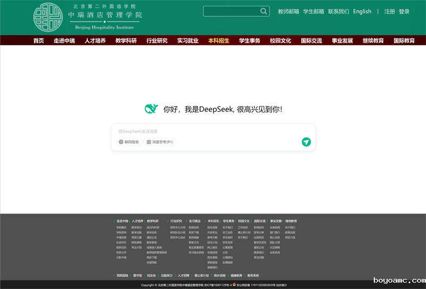Open 校园文化 navigation menu
This screenshot has height=289, width=426.
(281, 40)
